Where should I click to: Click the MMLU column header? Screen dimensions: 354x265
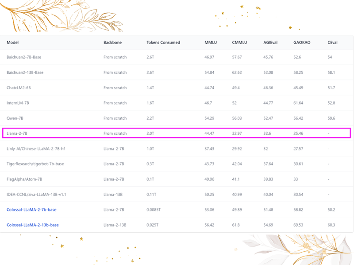coord(211,42)
